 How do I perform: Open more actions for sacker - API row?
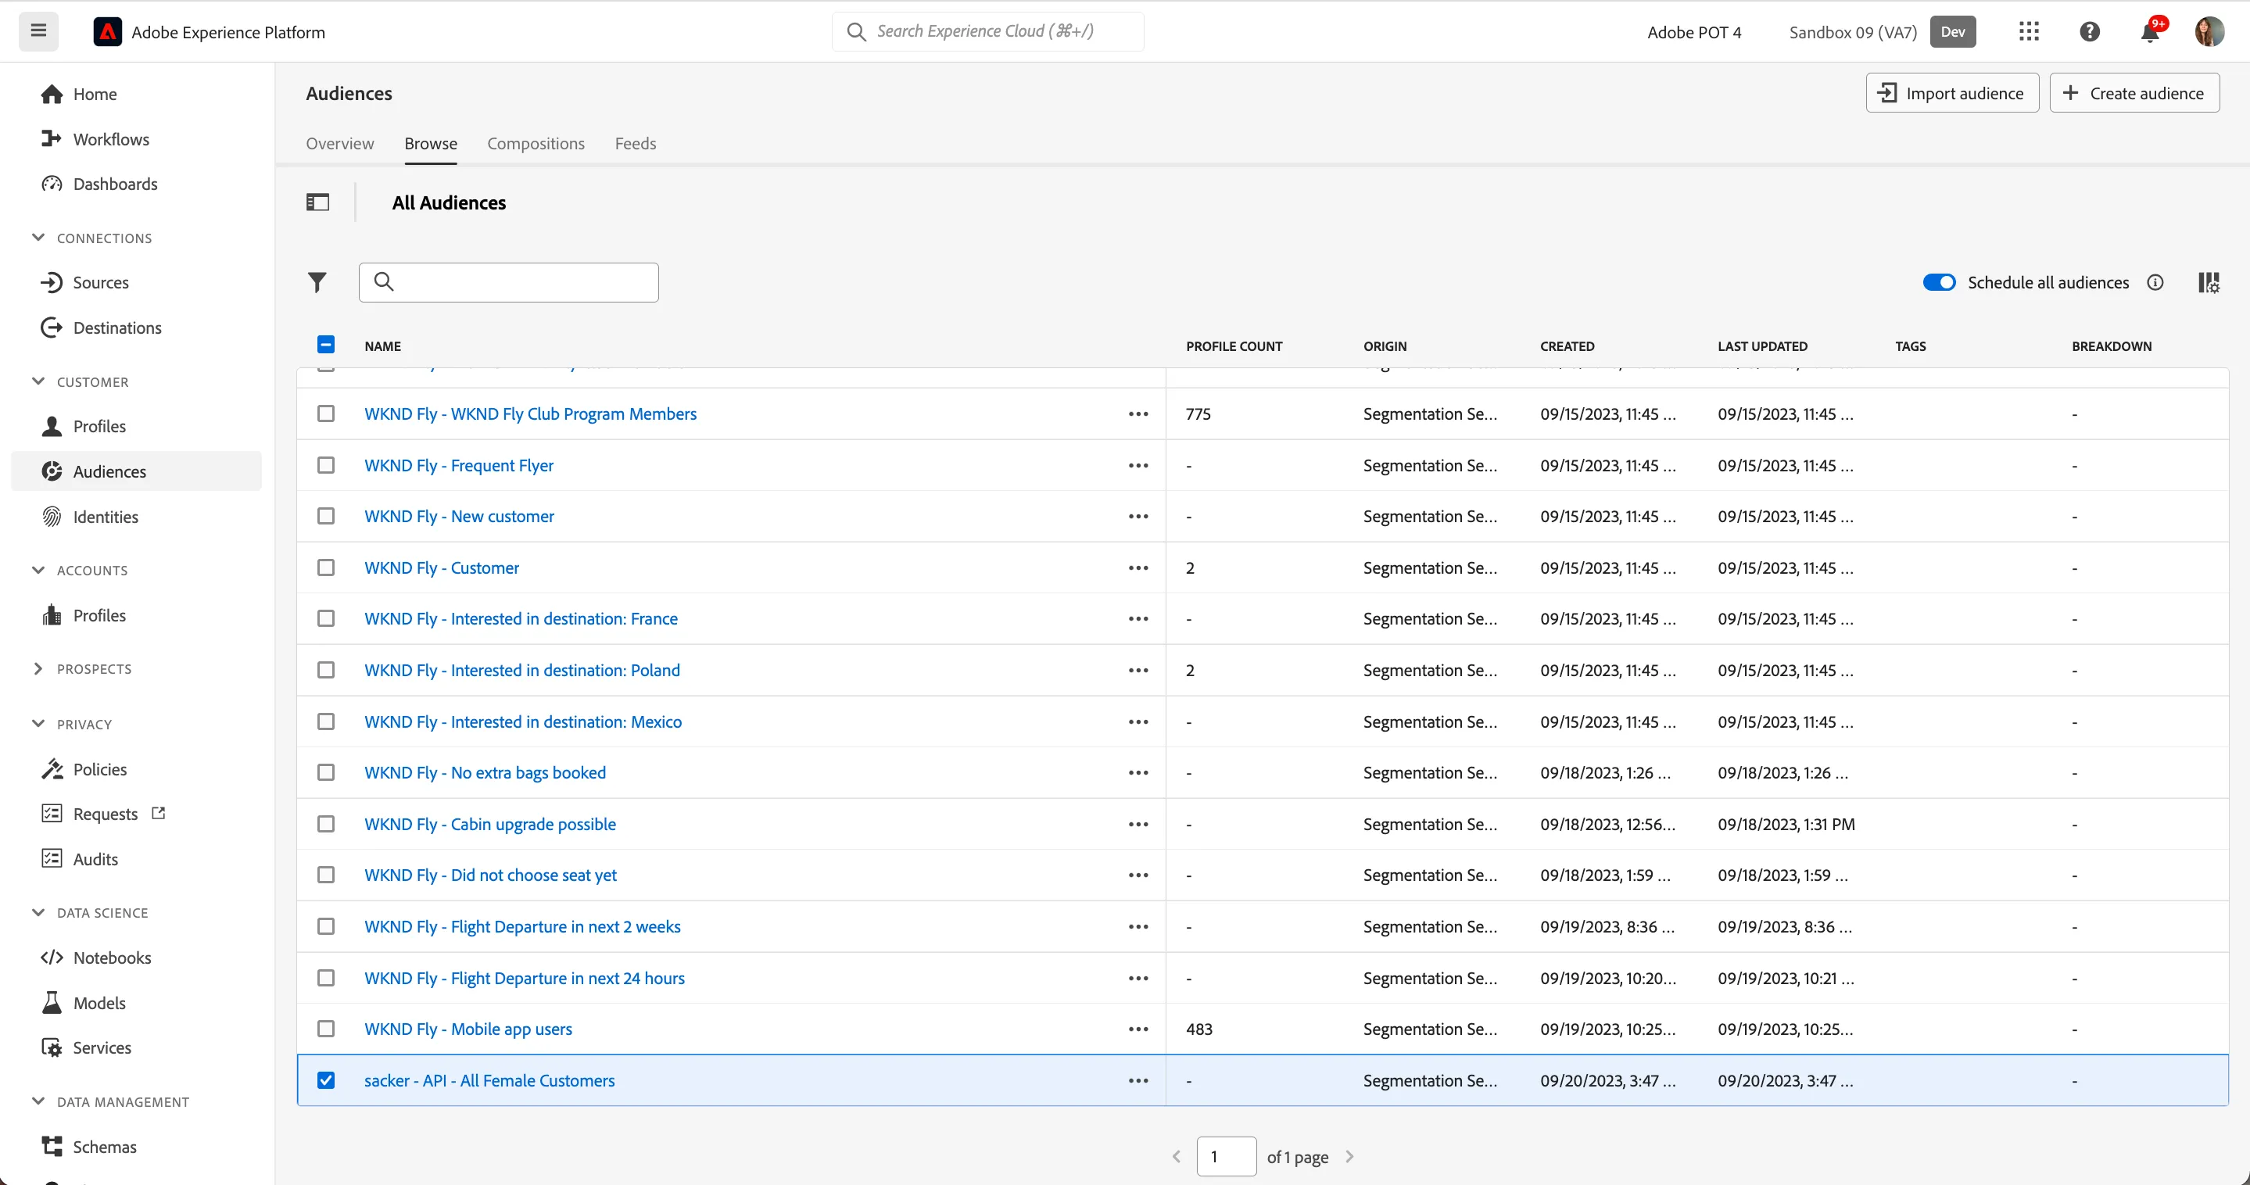click(x=1138, y=1080)
